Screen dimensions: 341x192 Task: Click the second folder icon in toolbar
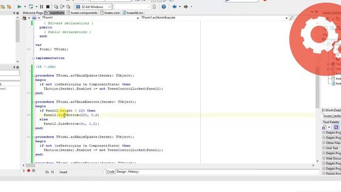pos(9,7)
